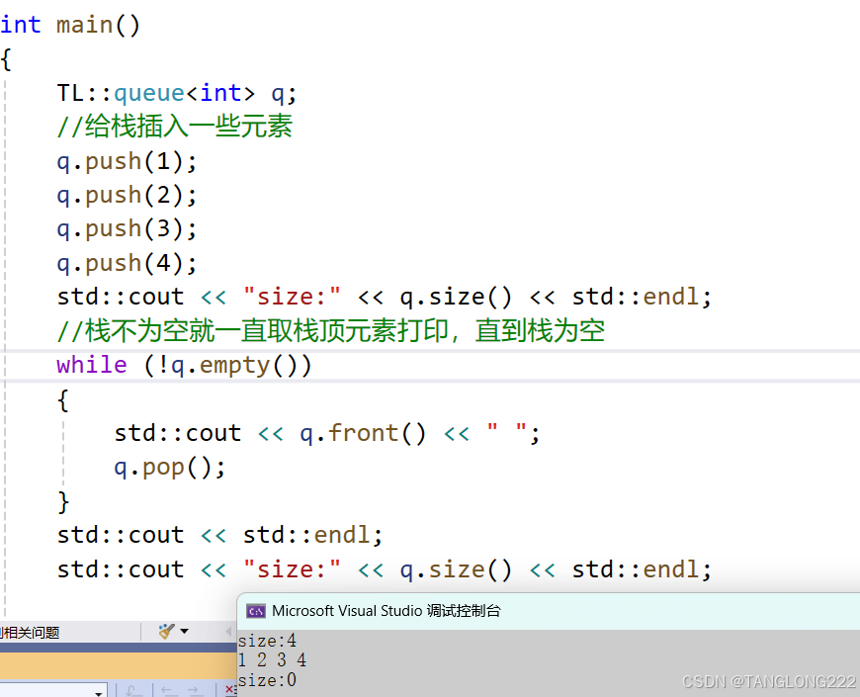This screenshot has height=697, width=860.
Task: Click the console window's app icon
Action: click(x=256, y=611)
